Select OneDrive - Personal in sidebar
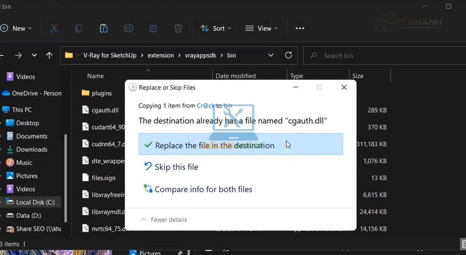This screenshot has height=255, width=466. (x=32, y=93)
